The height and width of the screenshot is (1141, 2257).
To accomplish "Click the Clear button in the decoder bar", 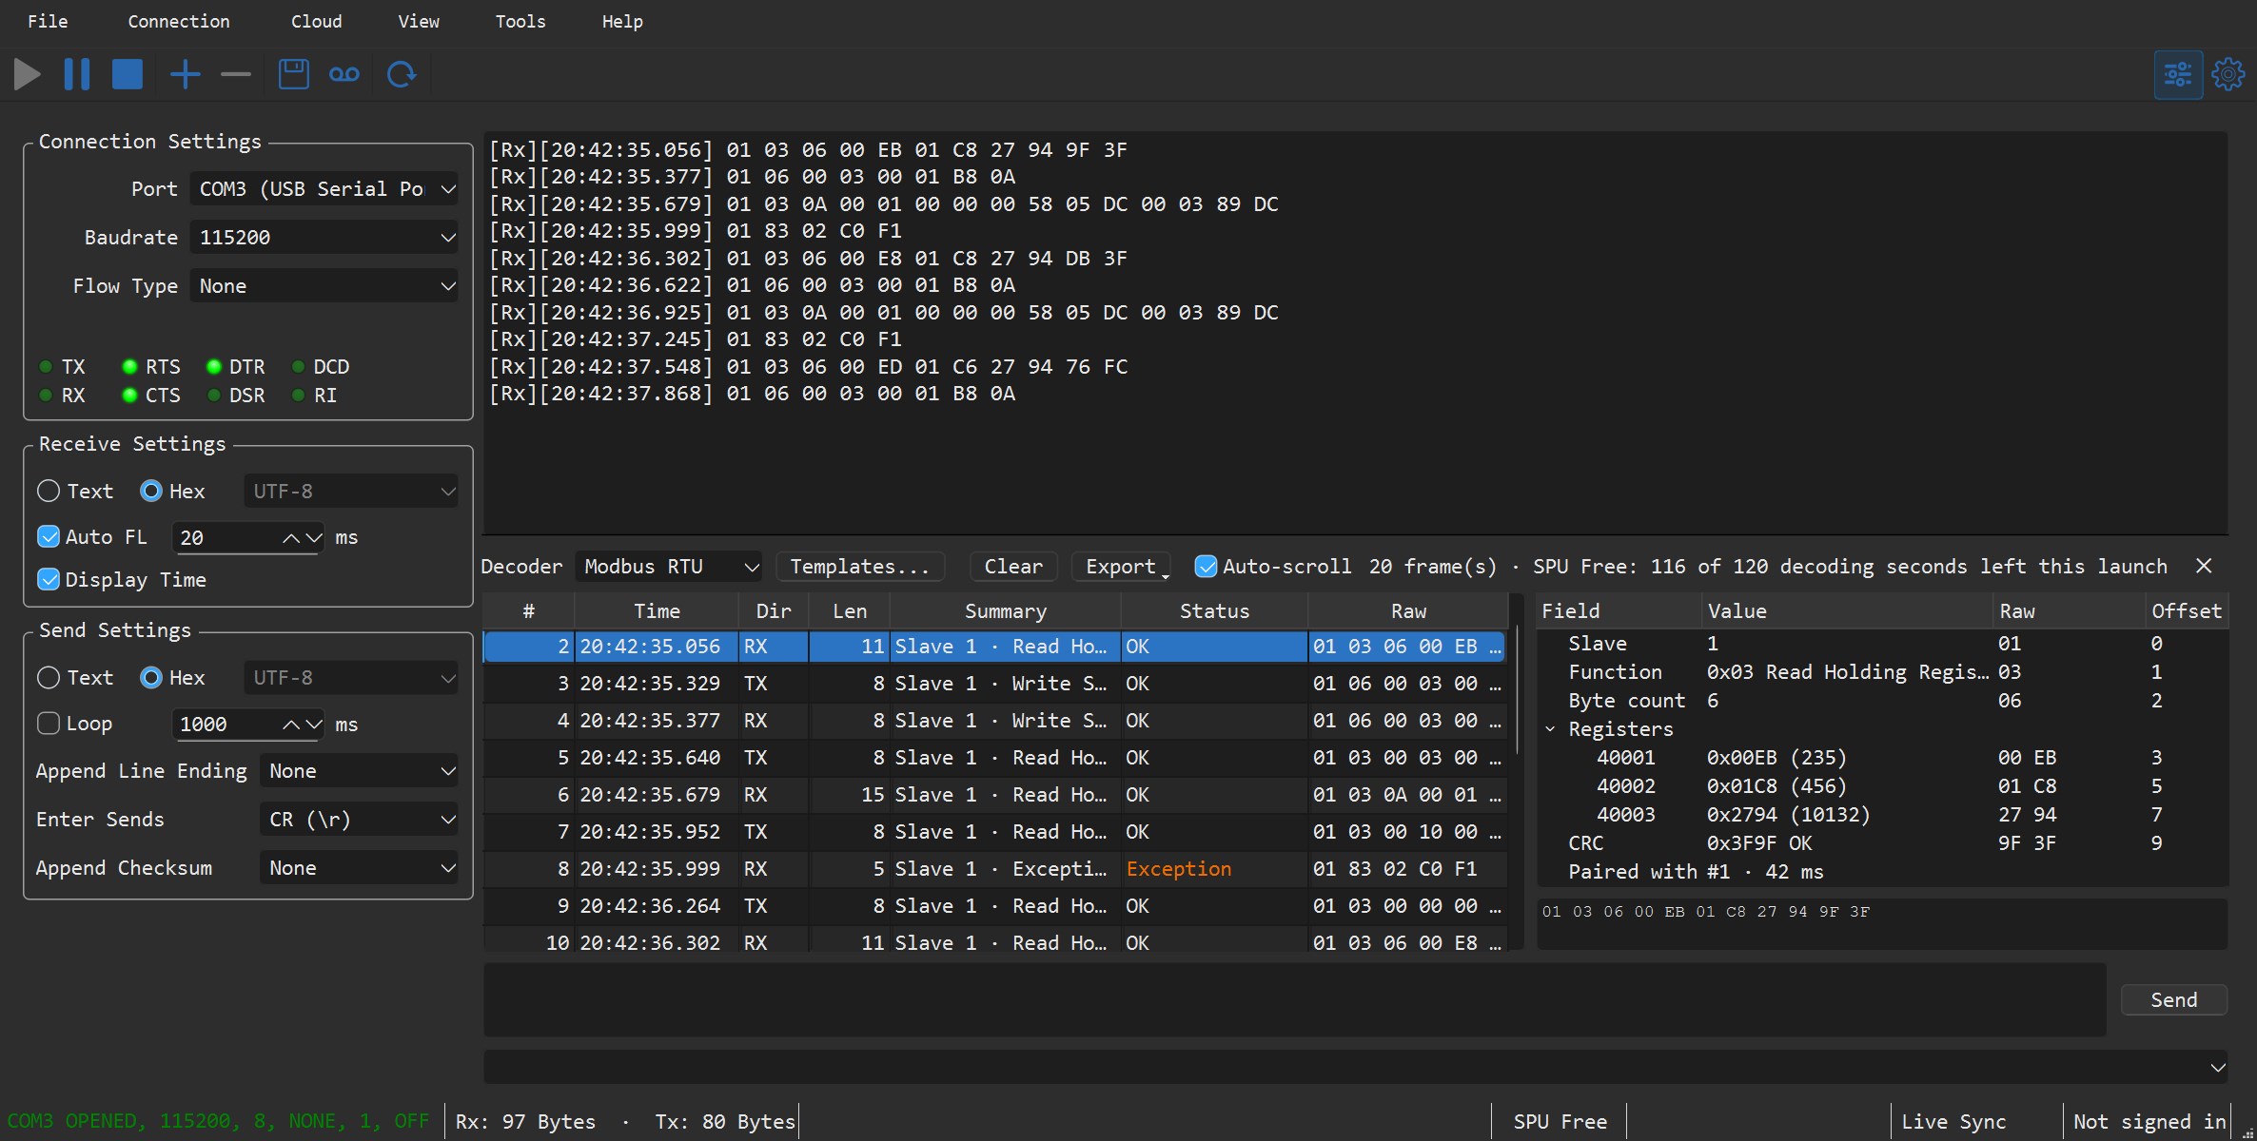I will (1013, 567).
